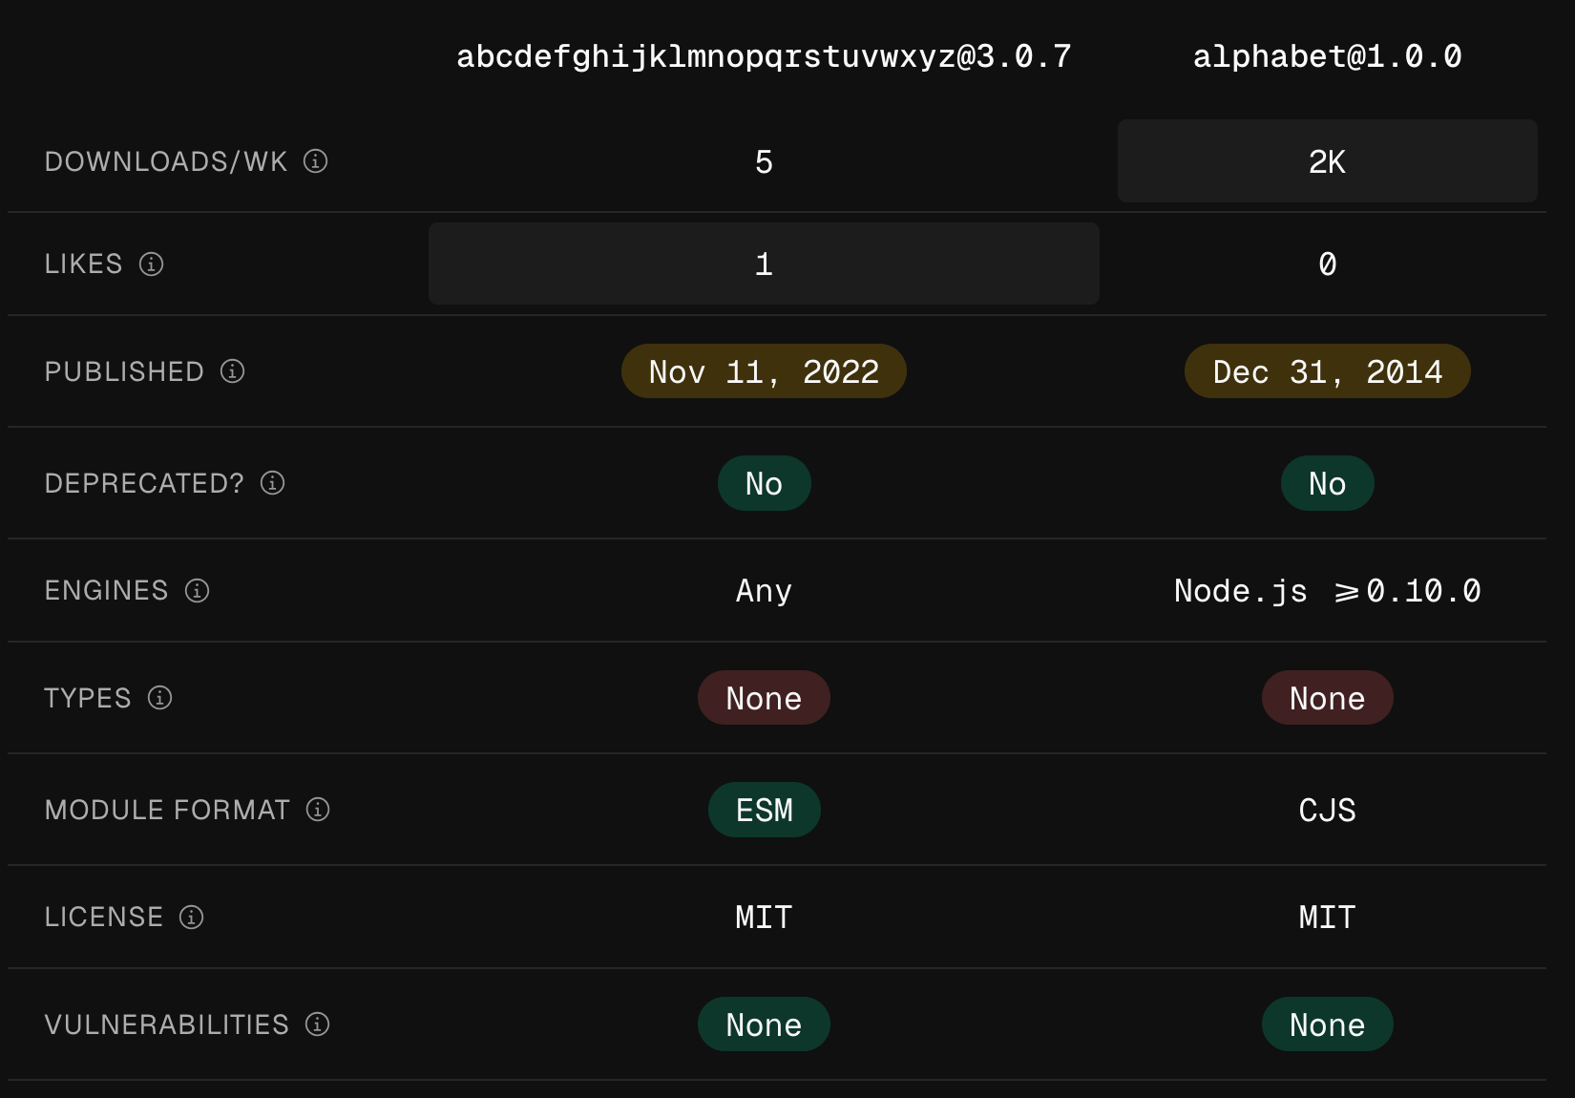Open the abcdefghijklmnopqrstuvwxyz@3.0.7 package header

tap(764, 56)
